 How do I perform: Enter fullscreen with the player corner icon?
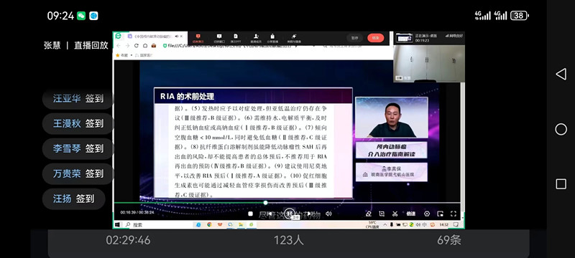pos(453,214)
